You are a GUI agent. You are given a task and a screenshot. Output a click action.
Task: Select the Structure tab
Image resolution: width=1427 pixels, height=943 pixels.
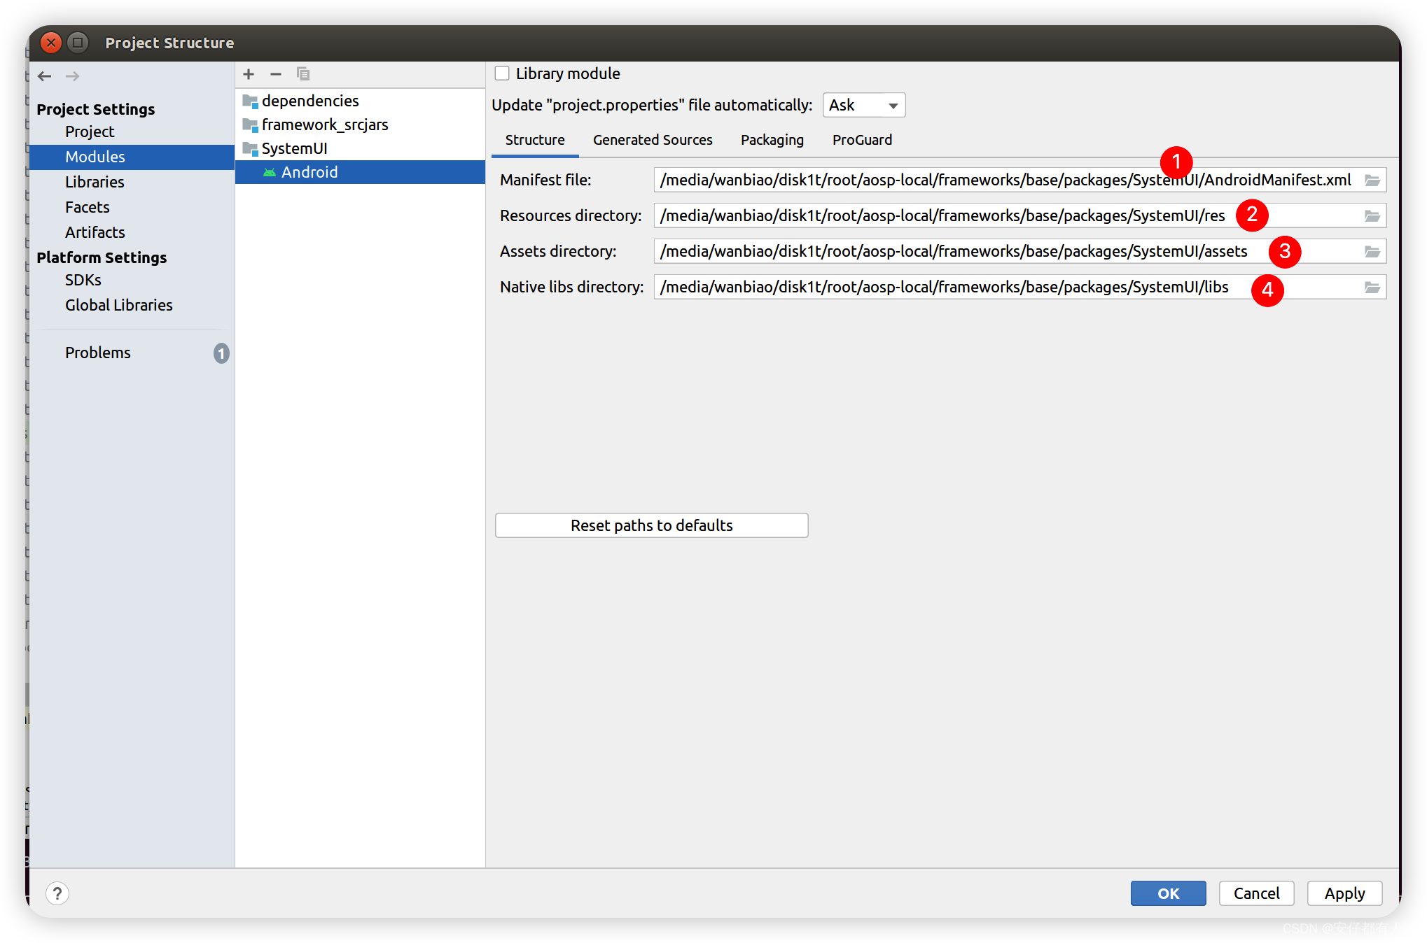pyautogui.click(x=535, y=139)
